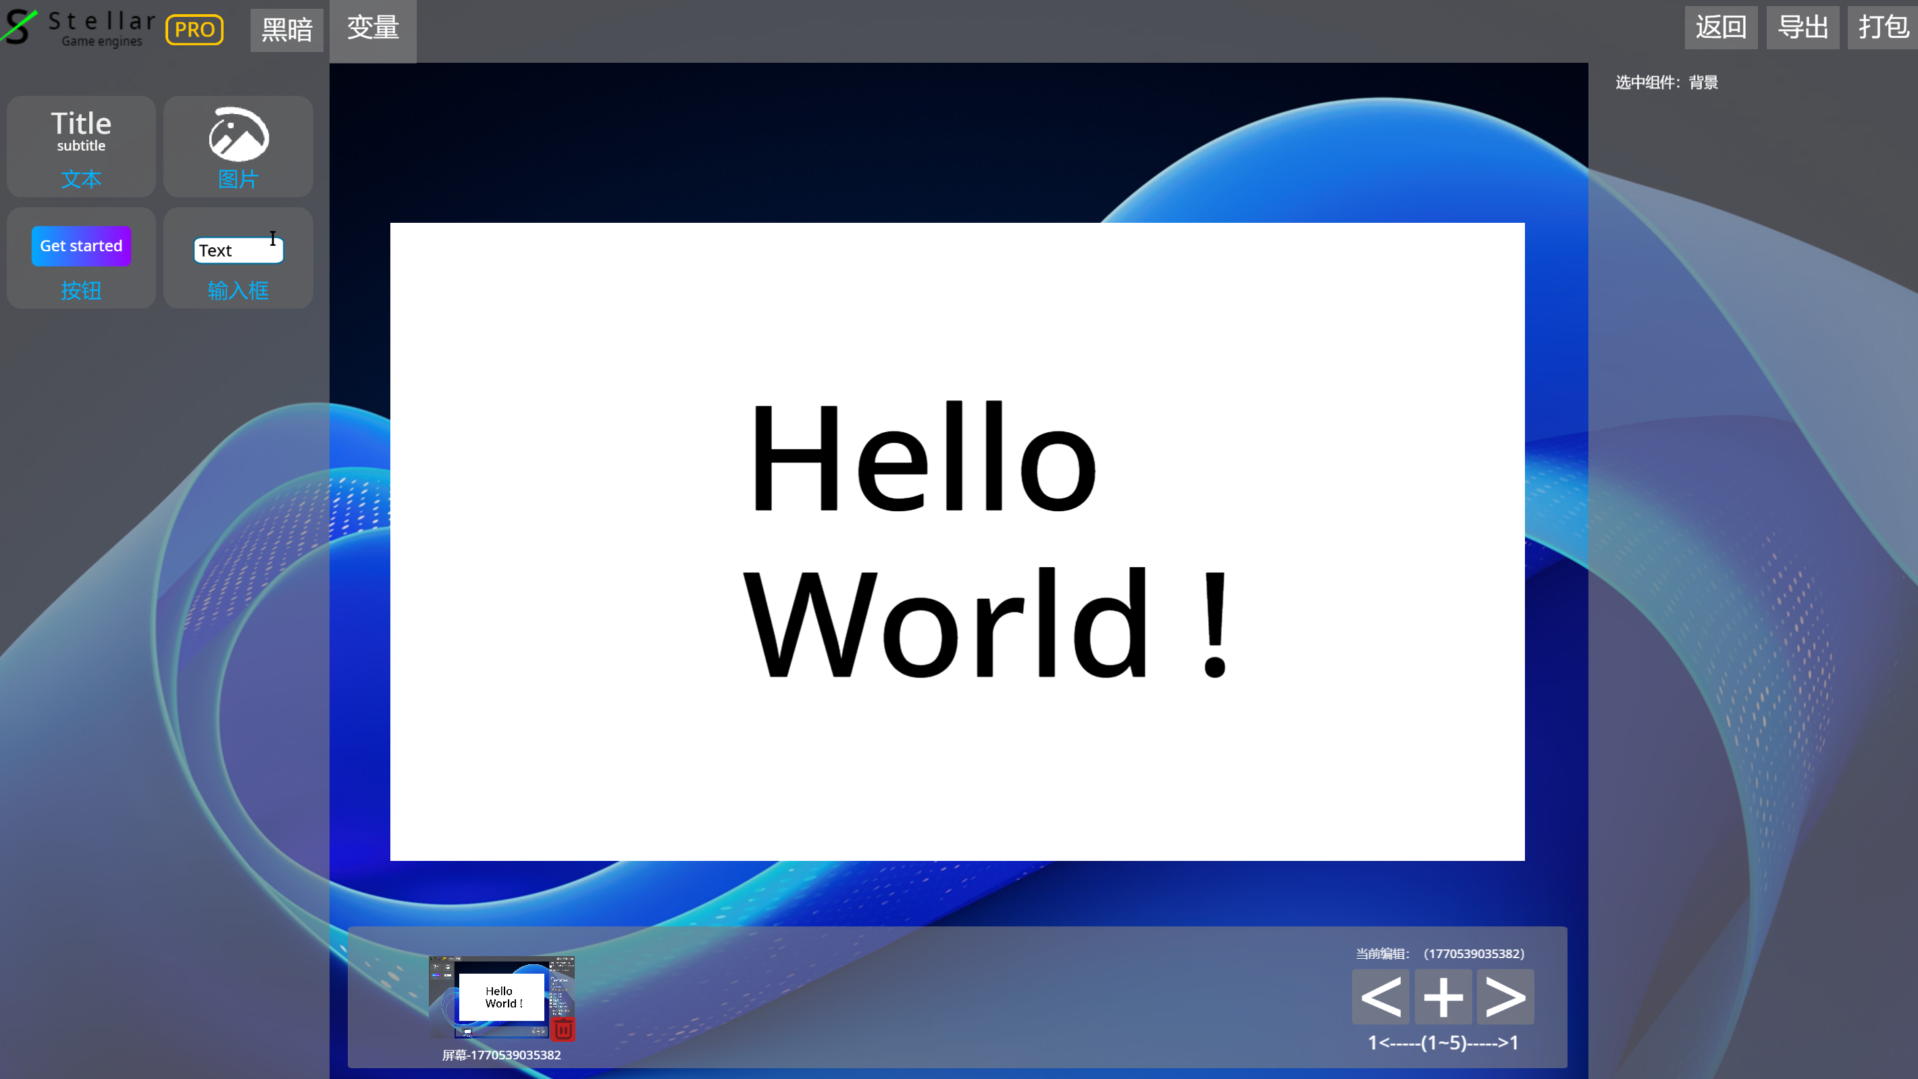Go to next screen with right arrow

click(1505, 997)
